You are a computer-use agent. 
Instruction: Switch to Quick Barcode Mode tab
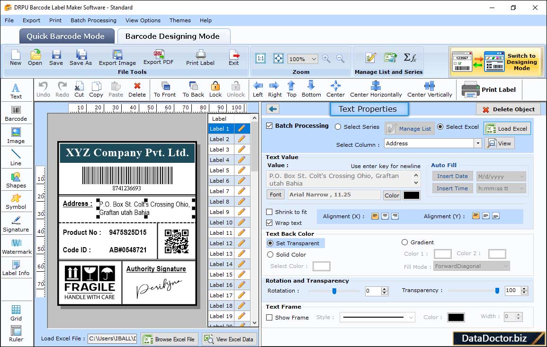point(67,36)
